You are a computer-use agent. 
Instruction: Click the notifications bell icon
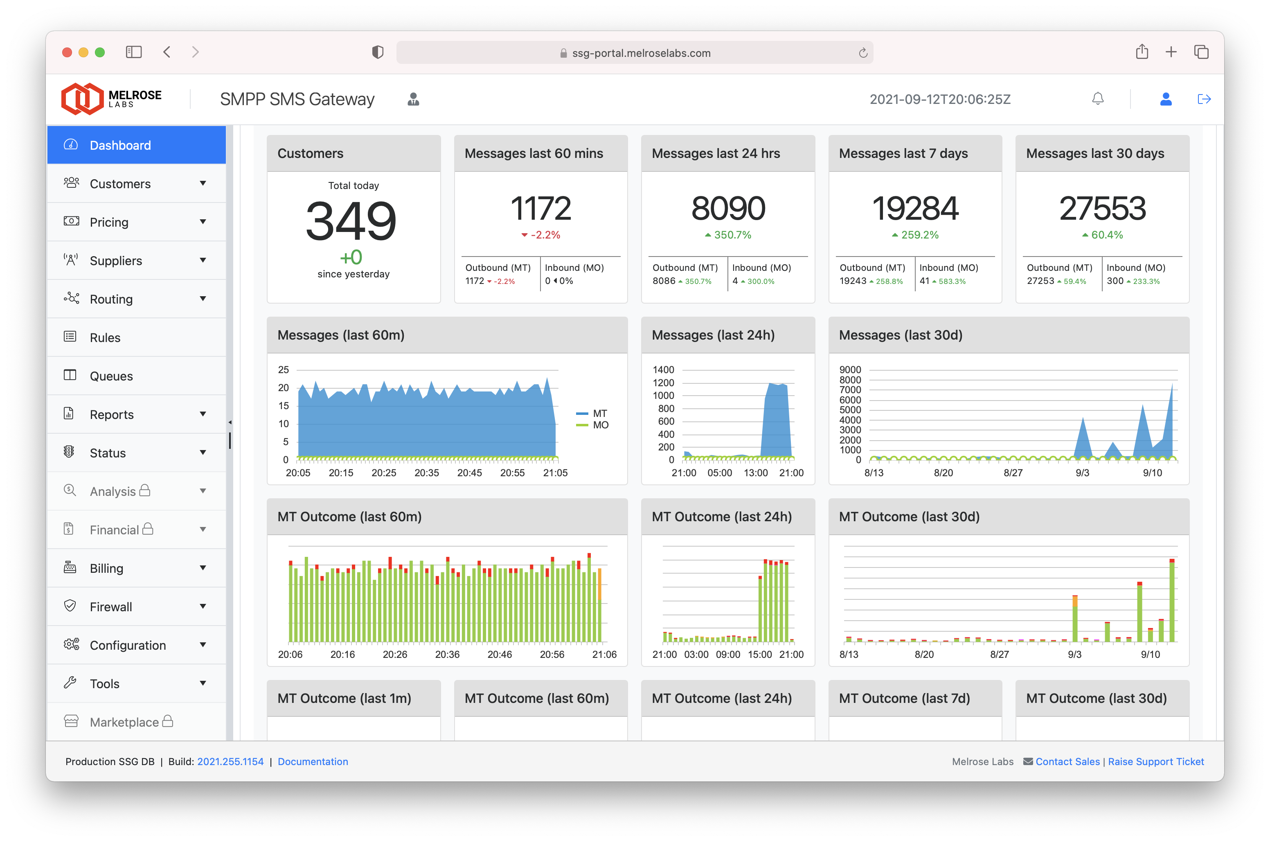pos(1098,99)
